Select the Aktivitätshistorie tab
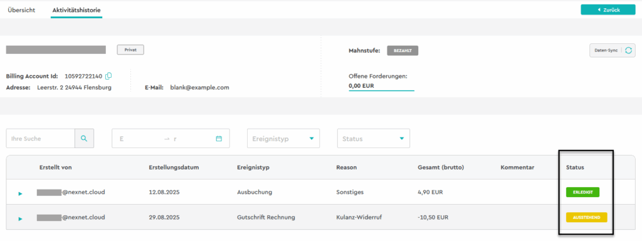The width and height of the screenshot is (642, 241). [x=76, y=10]
